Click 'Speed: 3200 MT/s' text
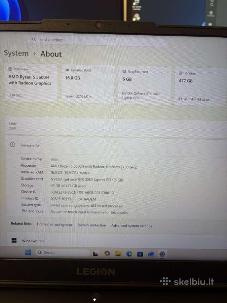227x303 pixels. pos(78,96)
